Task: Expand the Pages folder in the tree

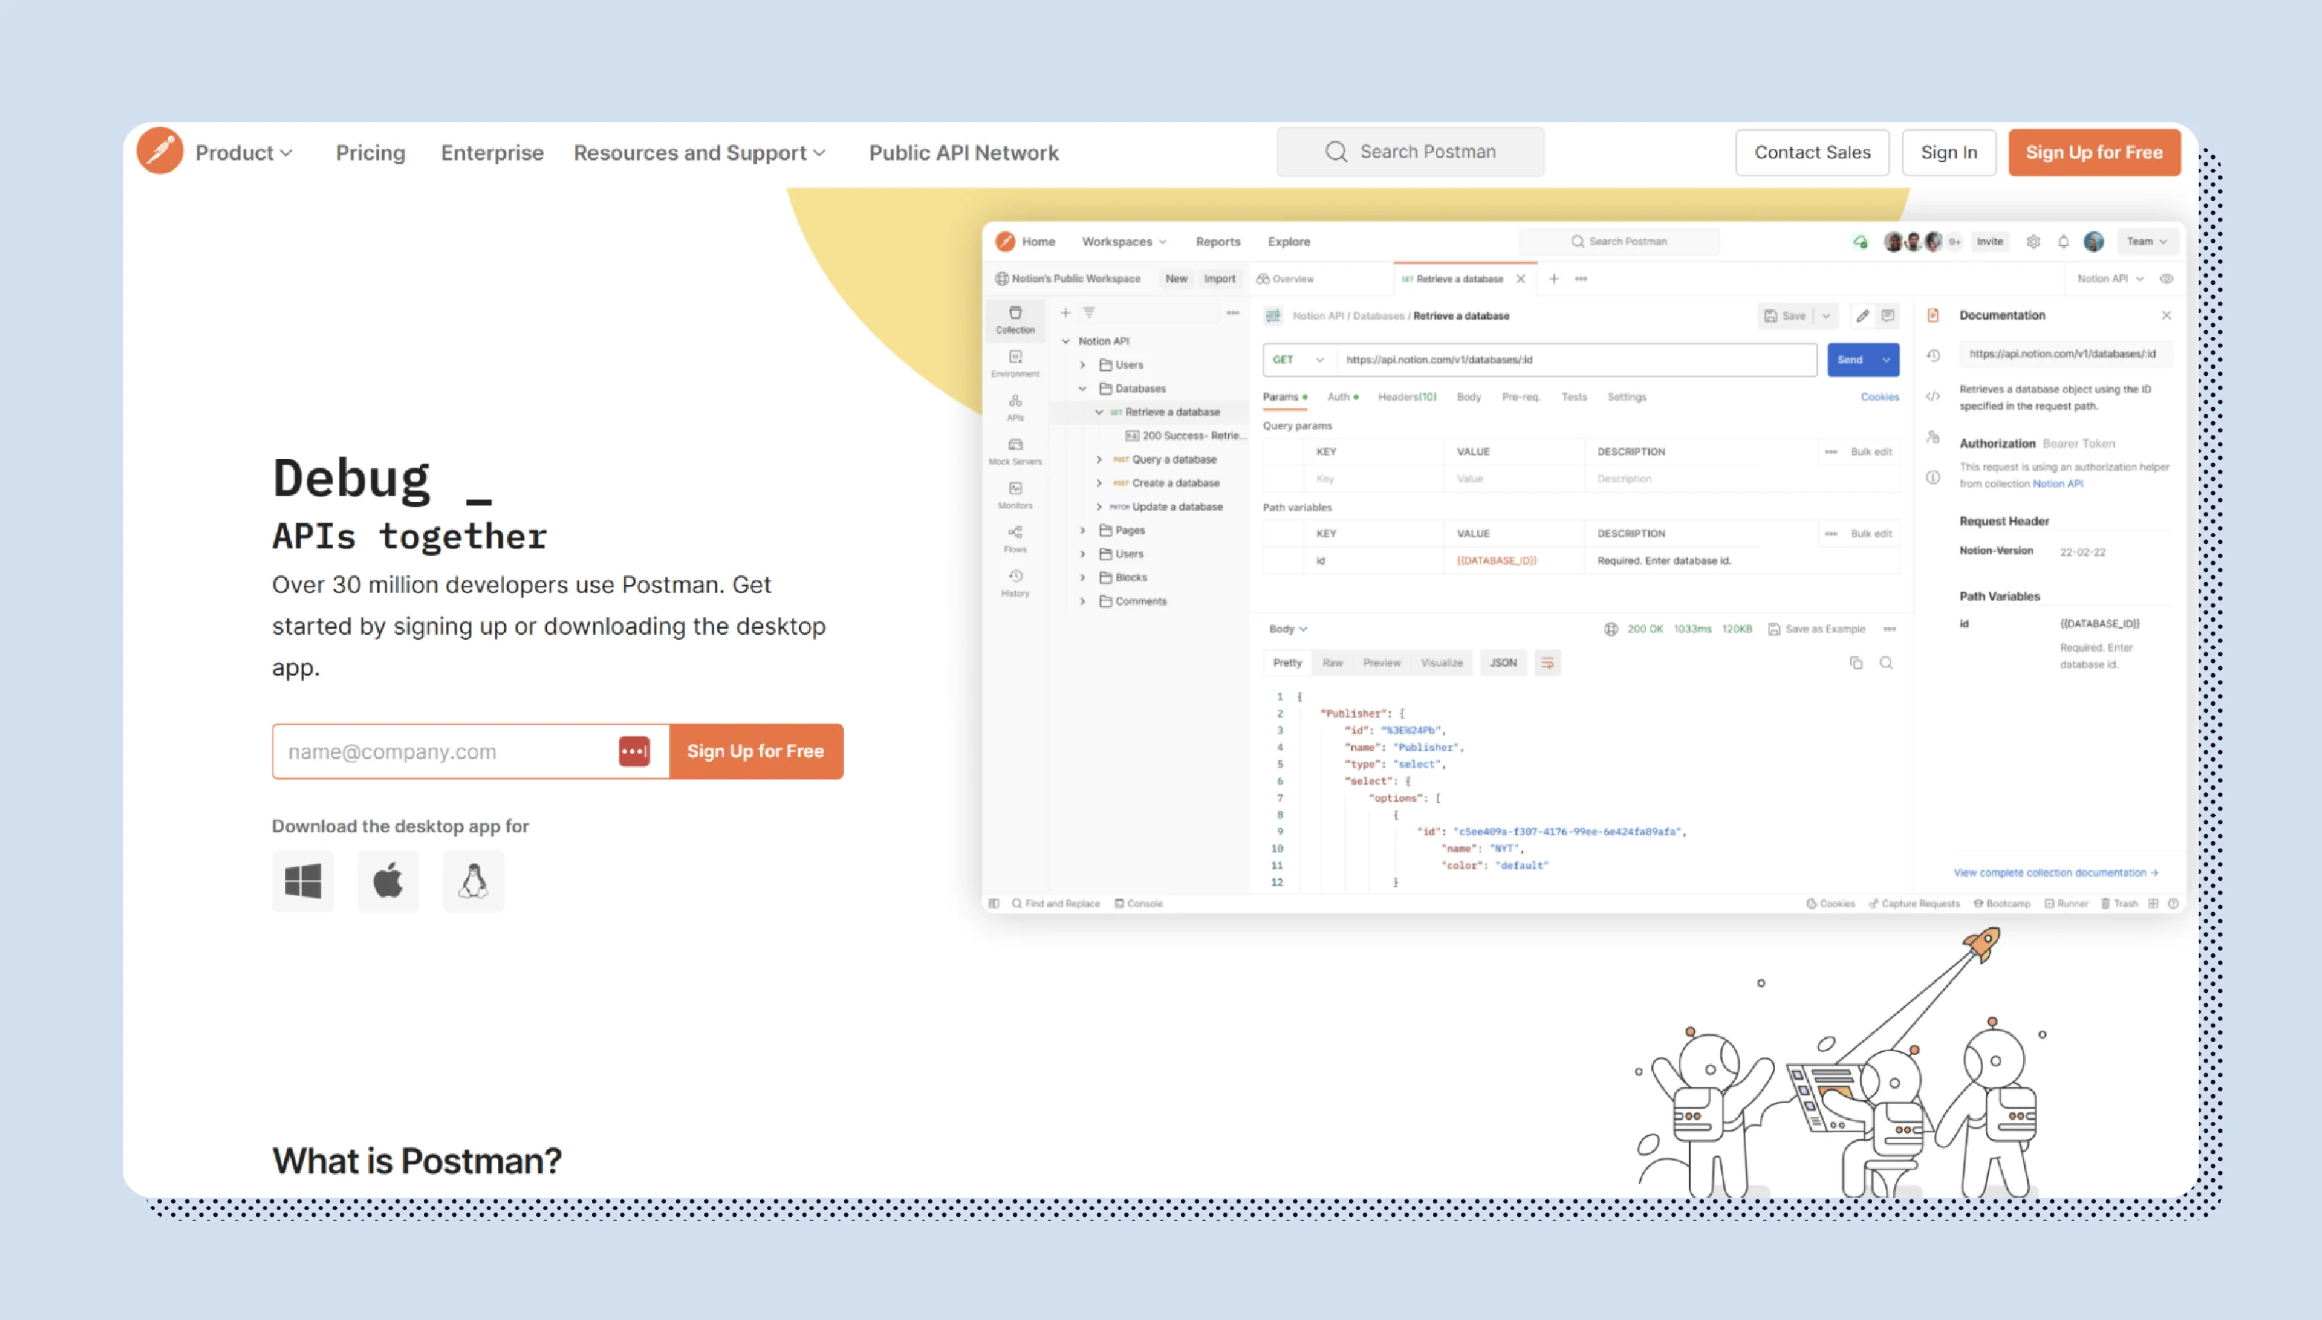Action: coord(1082,530)
